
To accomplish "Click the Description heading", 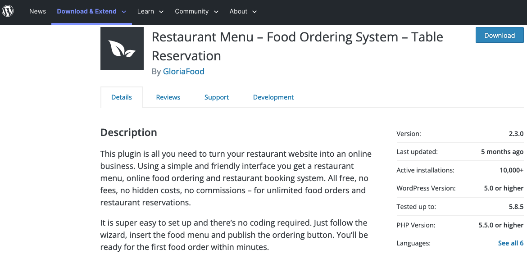I will (129, 132).
